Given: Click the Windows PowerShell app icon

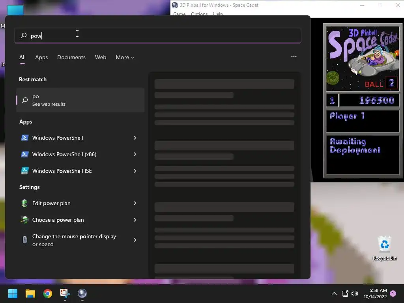Looking at the screenshot, I should point(24,138).
